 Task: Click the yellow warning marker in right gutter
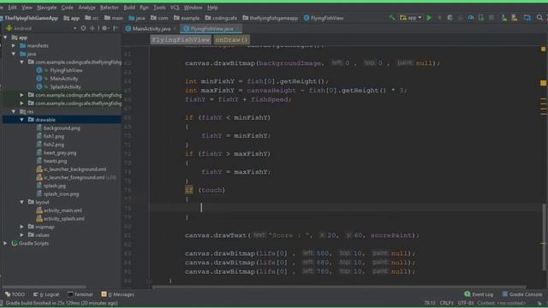[543, 83]
